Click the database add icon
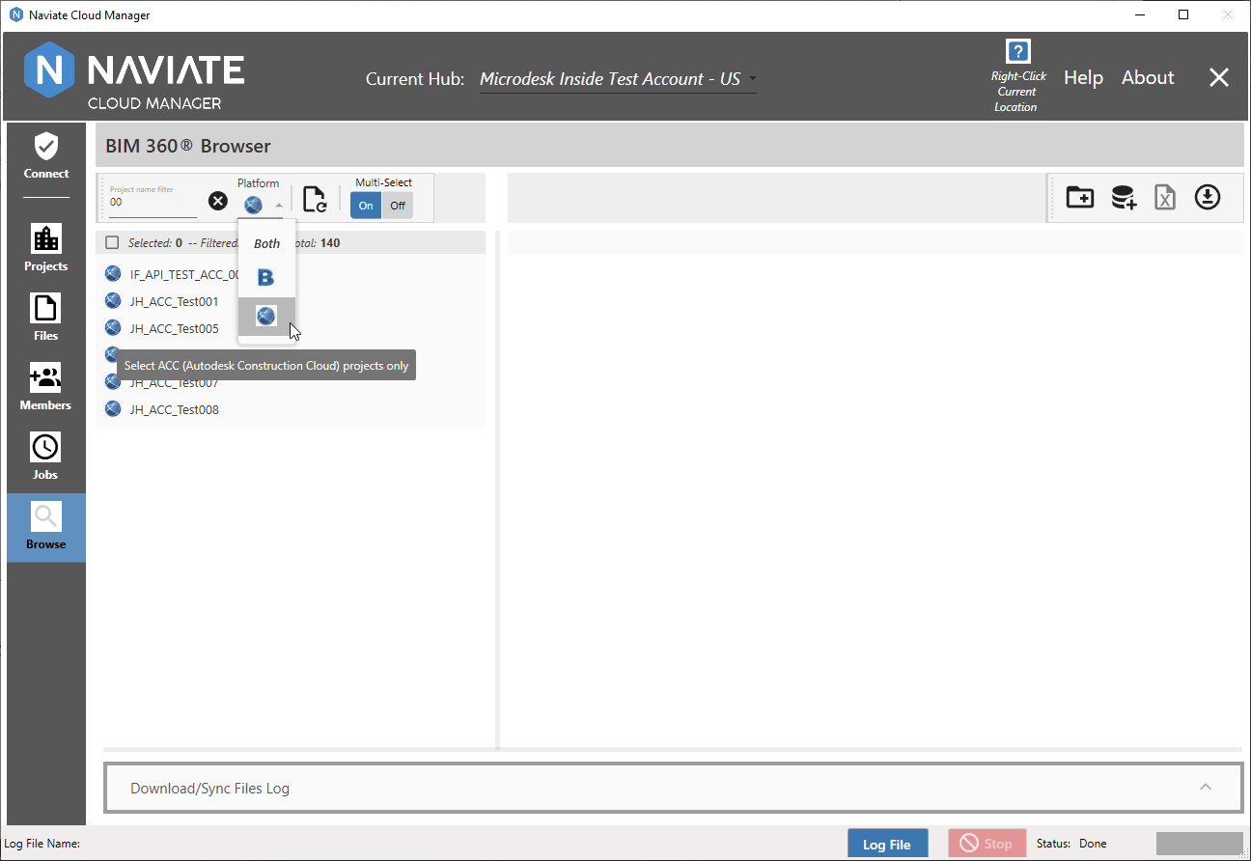Image resolution: width=1251 pixels, height=861 pixels. coord(1124,198)
